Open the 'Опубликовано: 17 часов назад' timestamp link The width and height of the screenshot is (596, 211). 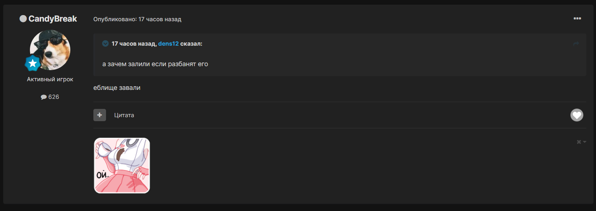[137, 19]
